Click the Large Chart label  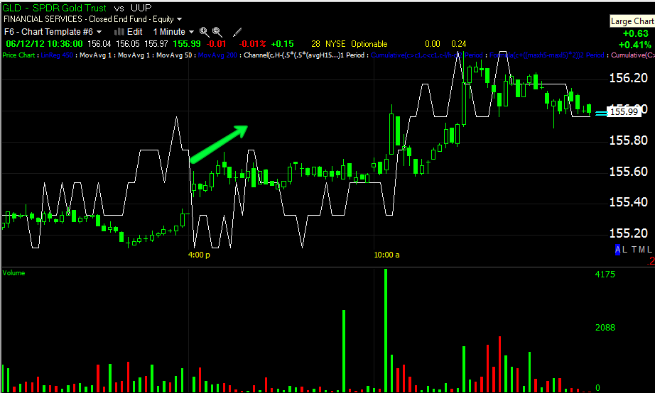632,21
